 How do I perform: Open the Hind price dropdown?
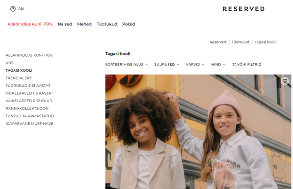click(x=218, y=64)
